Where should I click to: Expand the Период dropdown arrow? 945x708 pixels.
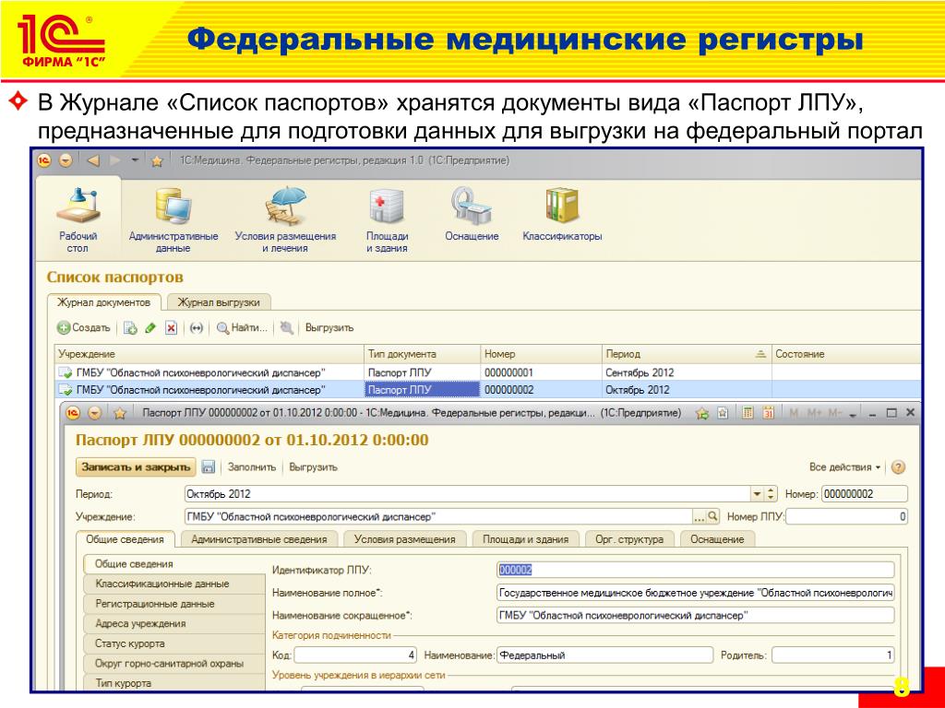[x=757, y=494]
